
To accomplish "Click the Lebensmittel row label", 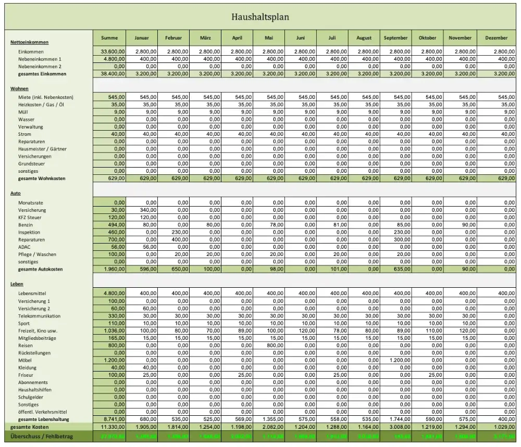I will [x=32, y=293].
